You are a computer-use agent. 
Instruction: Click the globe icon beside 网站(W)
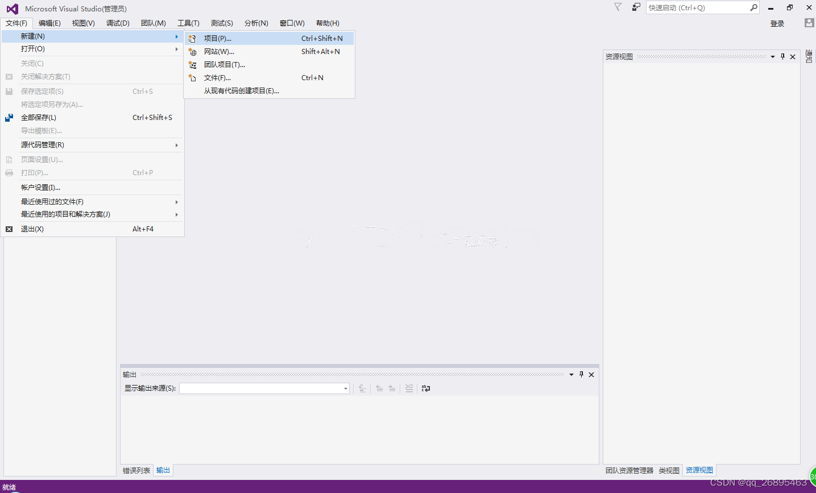coord(192,52)
